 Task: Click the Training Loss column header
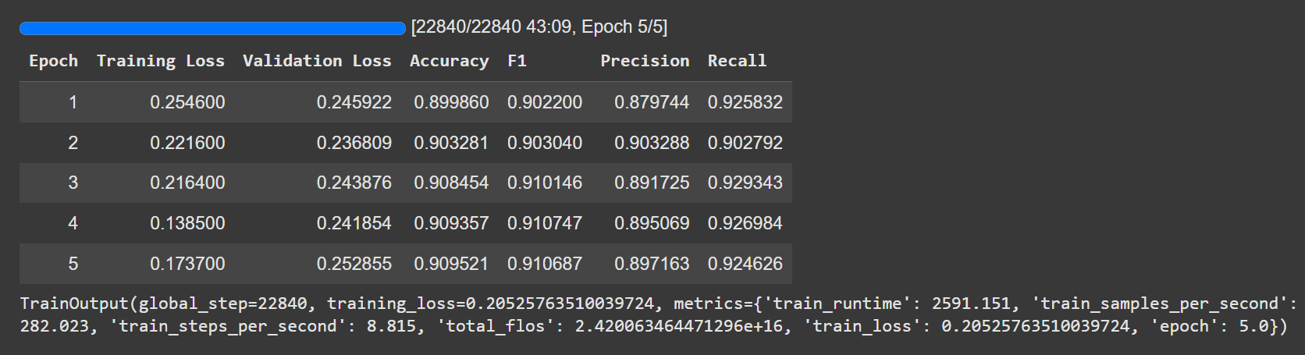[x=160, y=61]
